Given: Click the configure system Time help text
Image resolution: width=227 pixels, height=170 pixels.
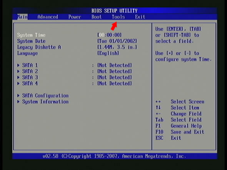Looking at the screenshot, I should [x=184, y=60].
